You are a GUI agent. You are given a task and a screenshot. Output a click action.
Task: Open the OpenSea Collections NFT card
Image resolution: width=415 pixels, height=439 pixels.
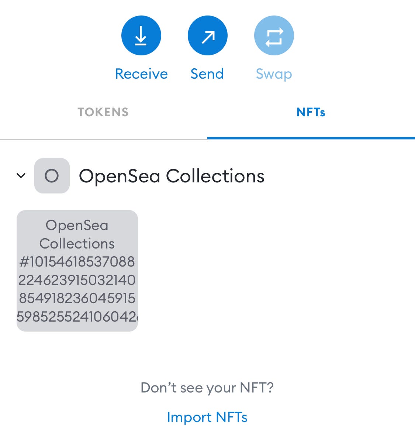[x=77, y=271]
